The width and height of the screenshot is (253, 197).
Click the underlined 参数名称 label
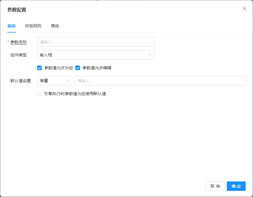[x=19, y=42]
